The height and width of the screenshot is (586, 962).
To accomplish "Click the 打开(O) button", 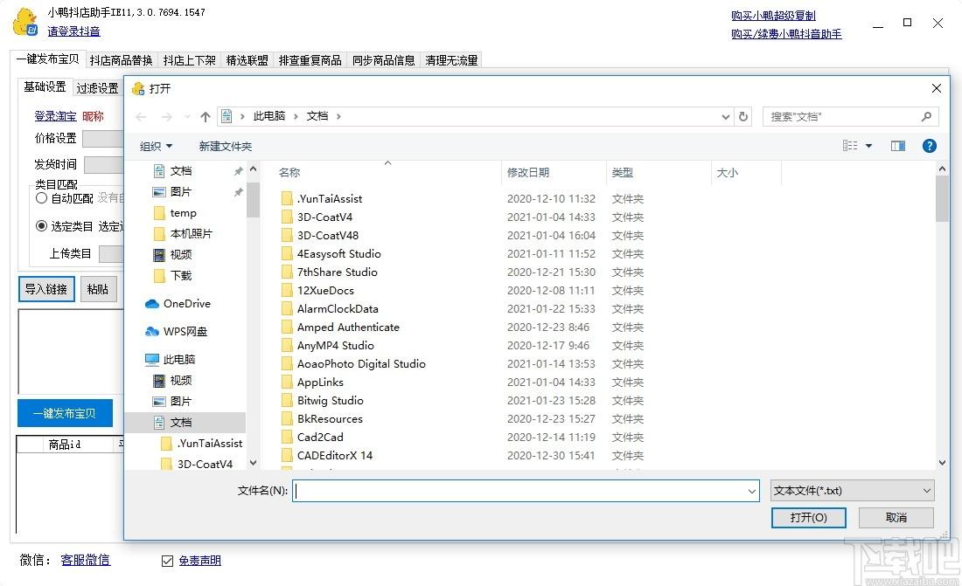I will 809,517.
